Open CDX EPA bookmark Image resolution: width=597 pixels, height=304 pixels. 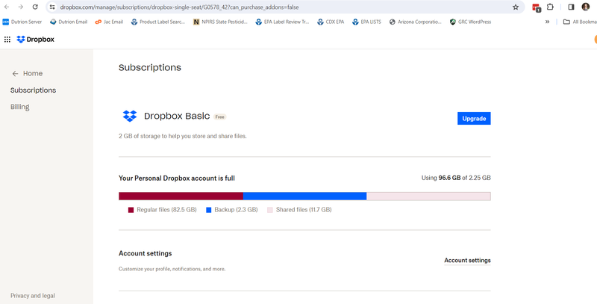(x=331, y=22)
